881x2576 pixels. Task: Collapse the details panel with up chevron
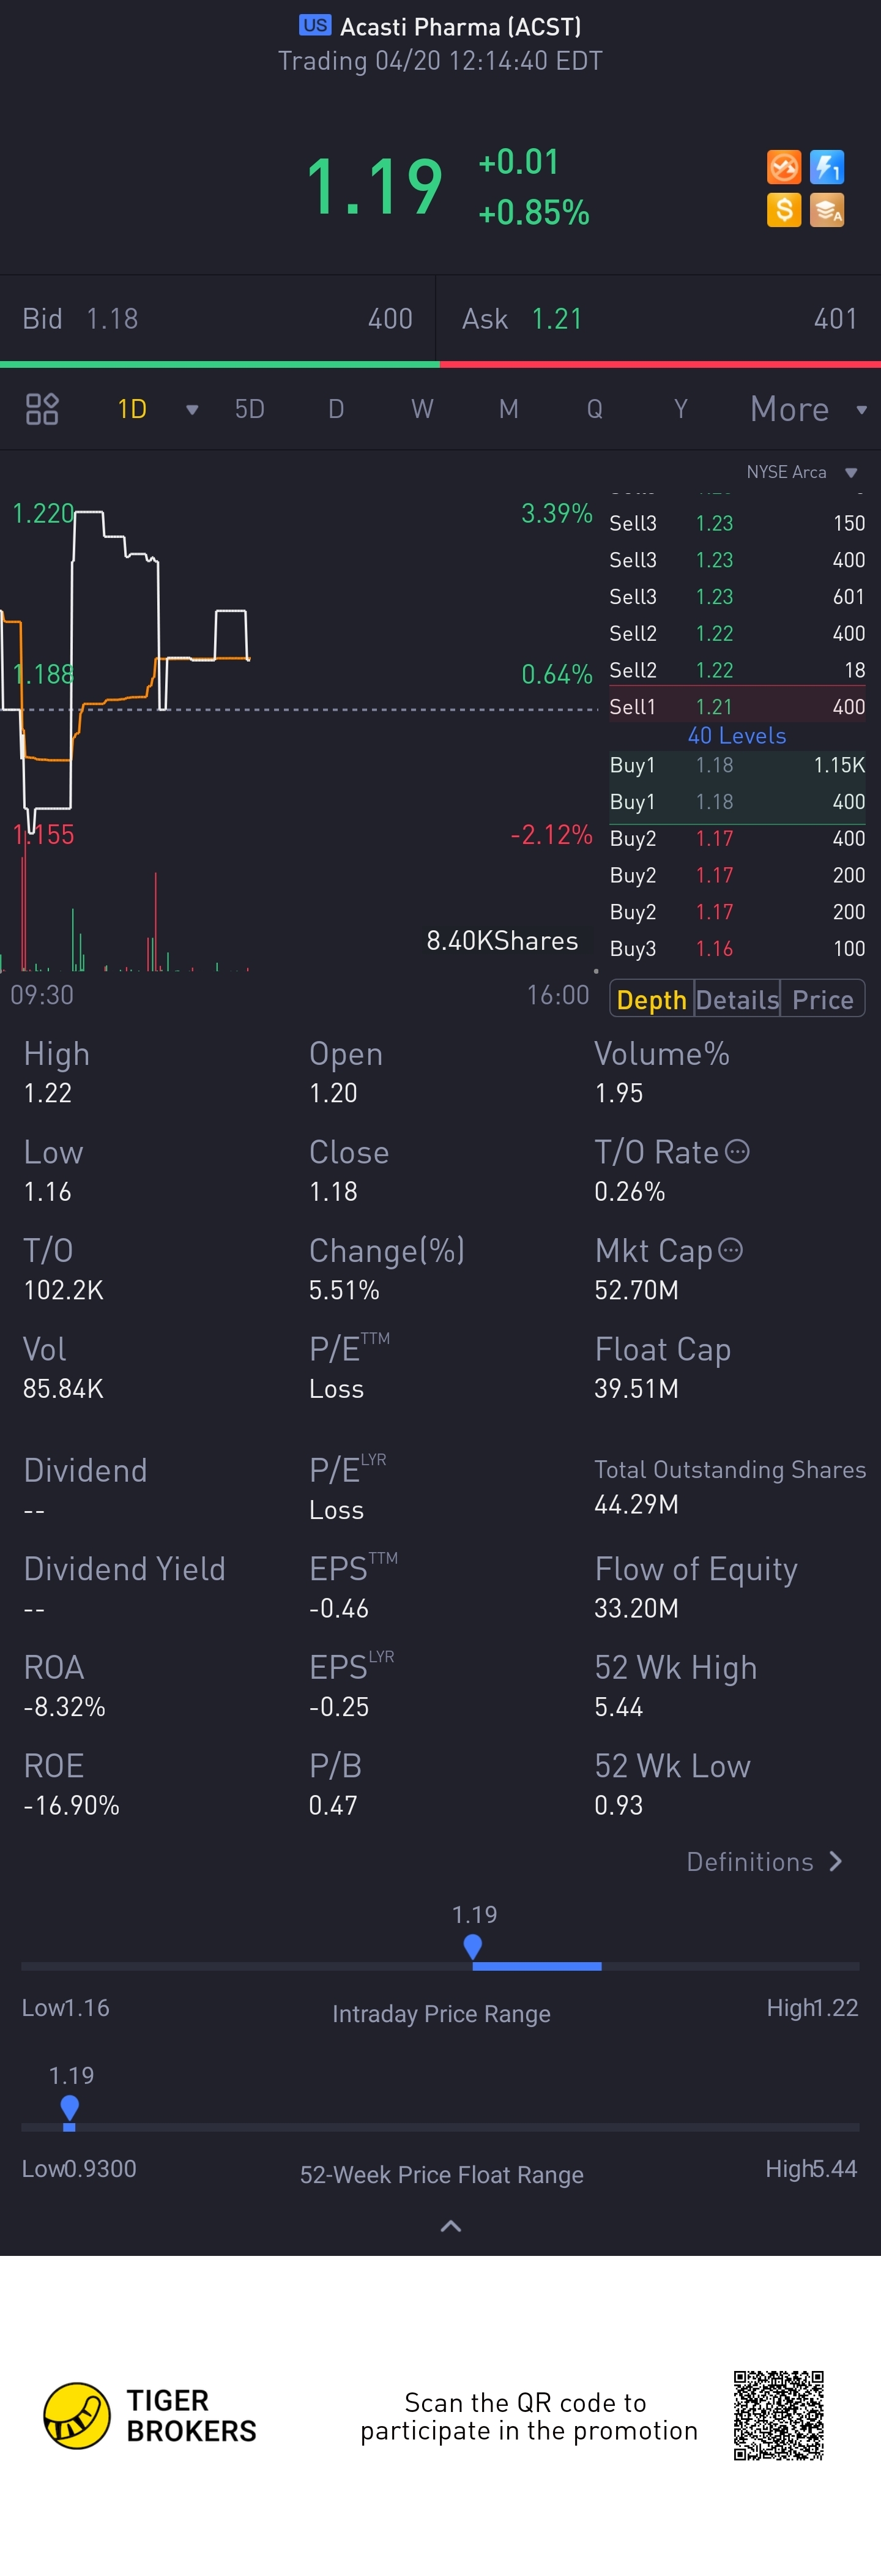click(x=451, y=2225)
